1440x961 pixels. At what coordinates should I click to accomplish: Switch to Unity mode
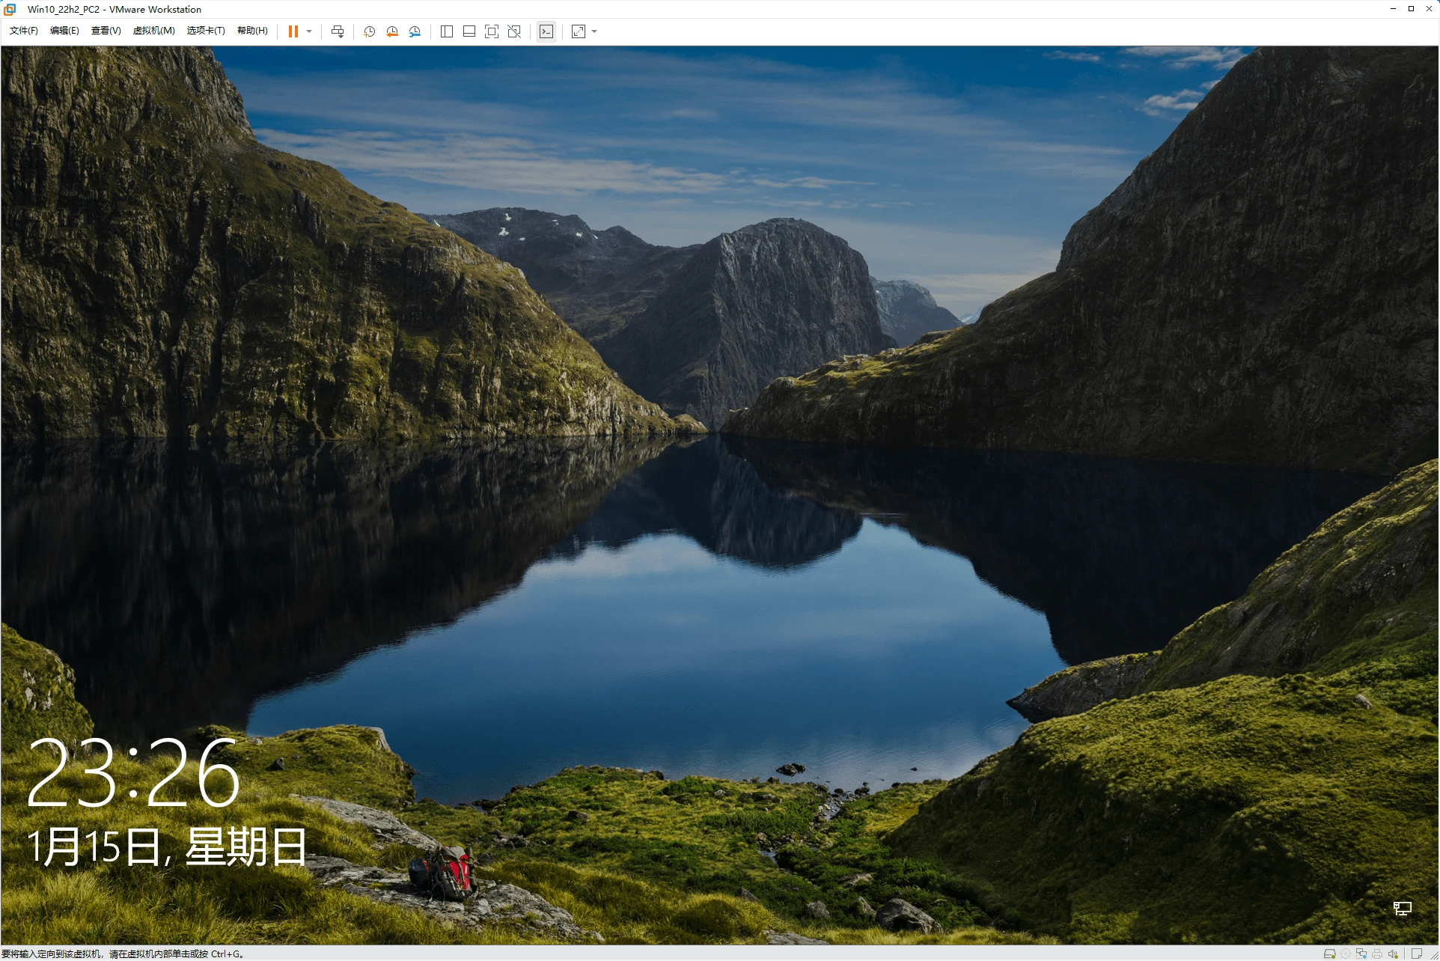514,31
